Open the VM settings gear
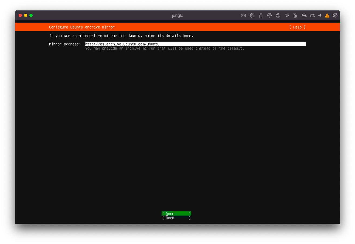Image resolution: width=355 pixels, height=244 pixels. click(335, 15)
